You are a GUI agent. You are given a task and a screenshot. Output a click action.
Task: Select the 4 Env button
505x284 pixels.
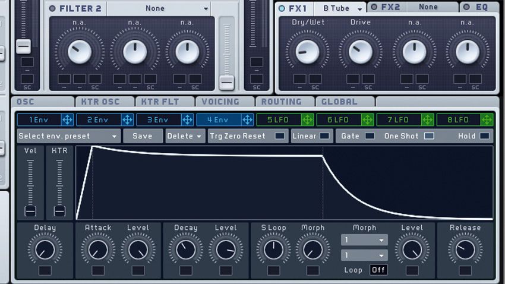pos(219,120)
